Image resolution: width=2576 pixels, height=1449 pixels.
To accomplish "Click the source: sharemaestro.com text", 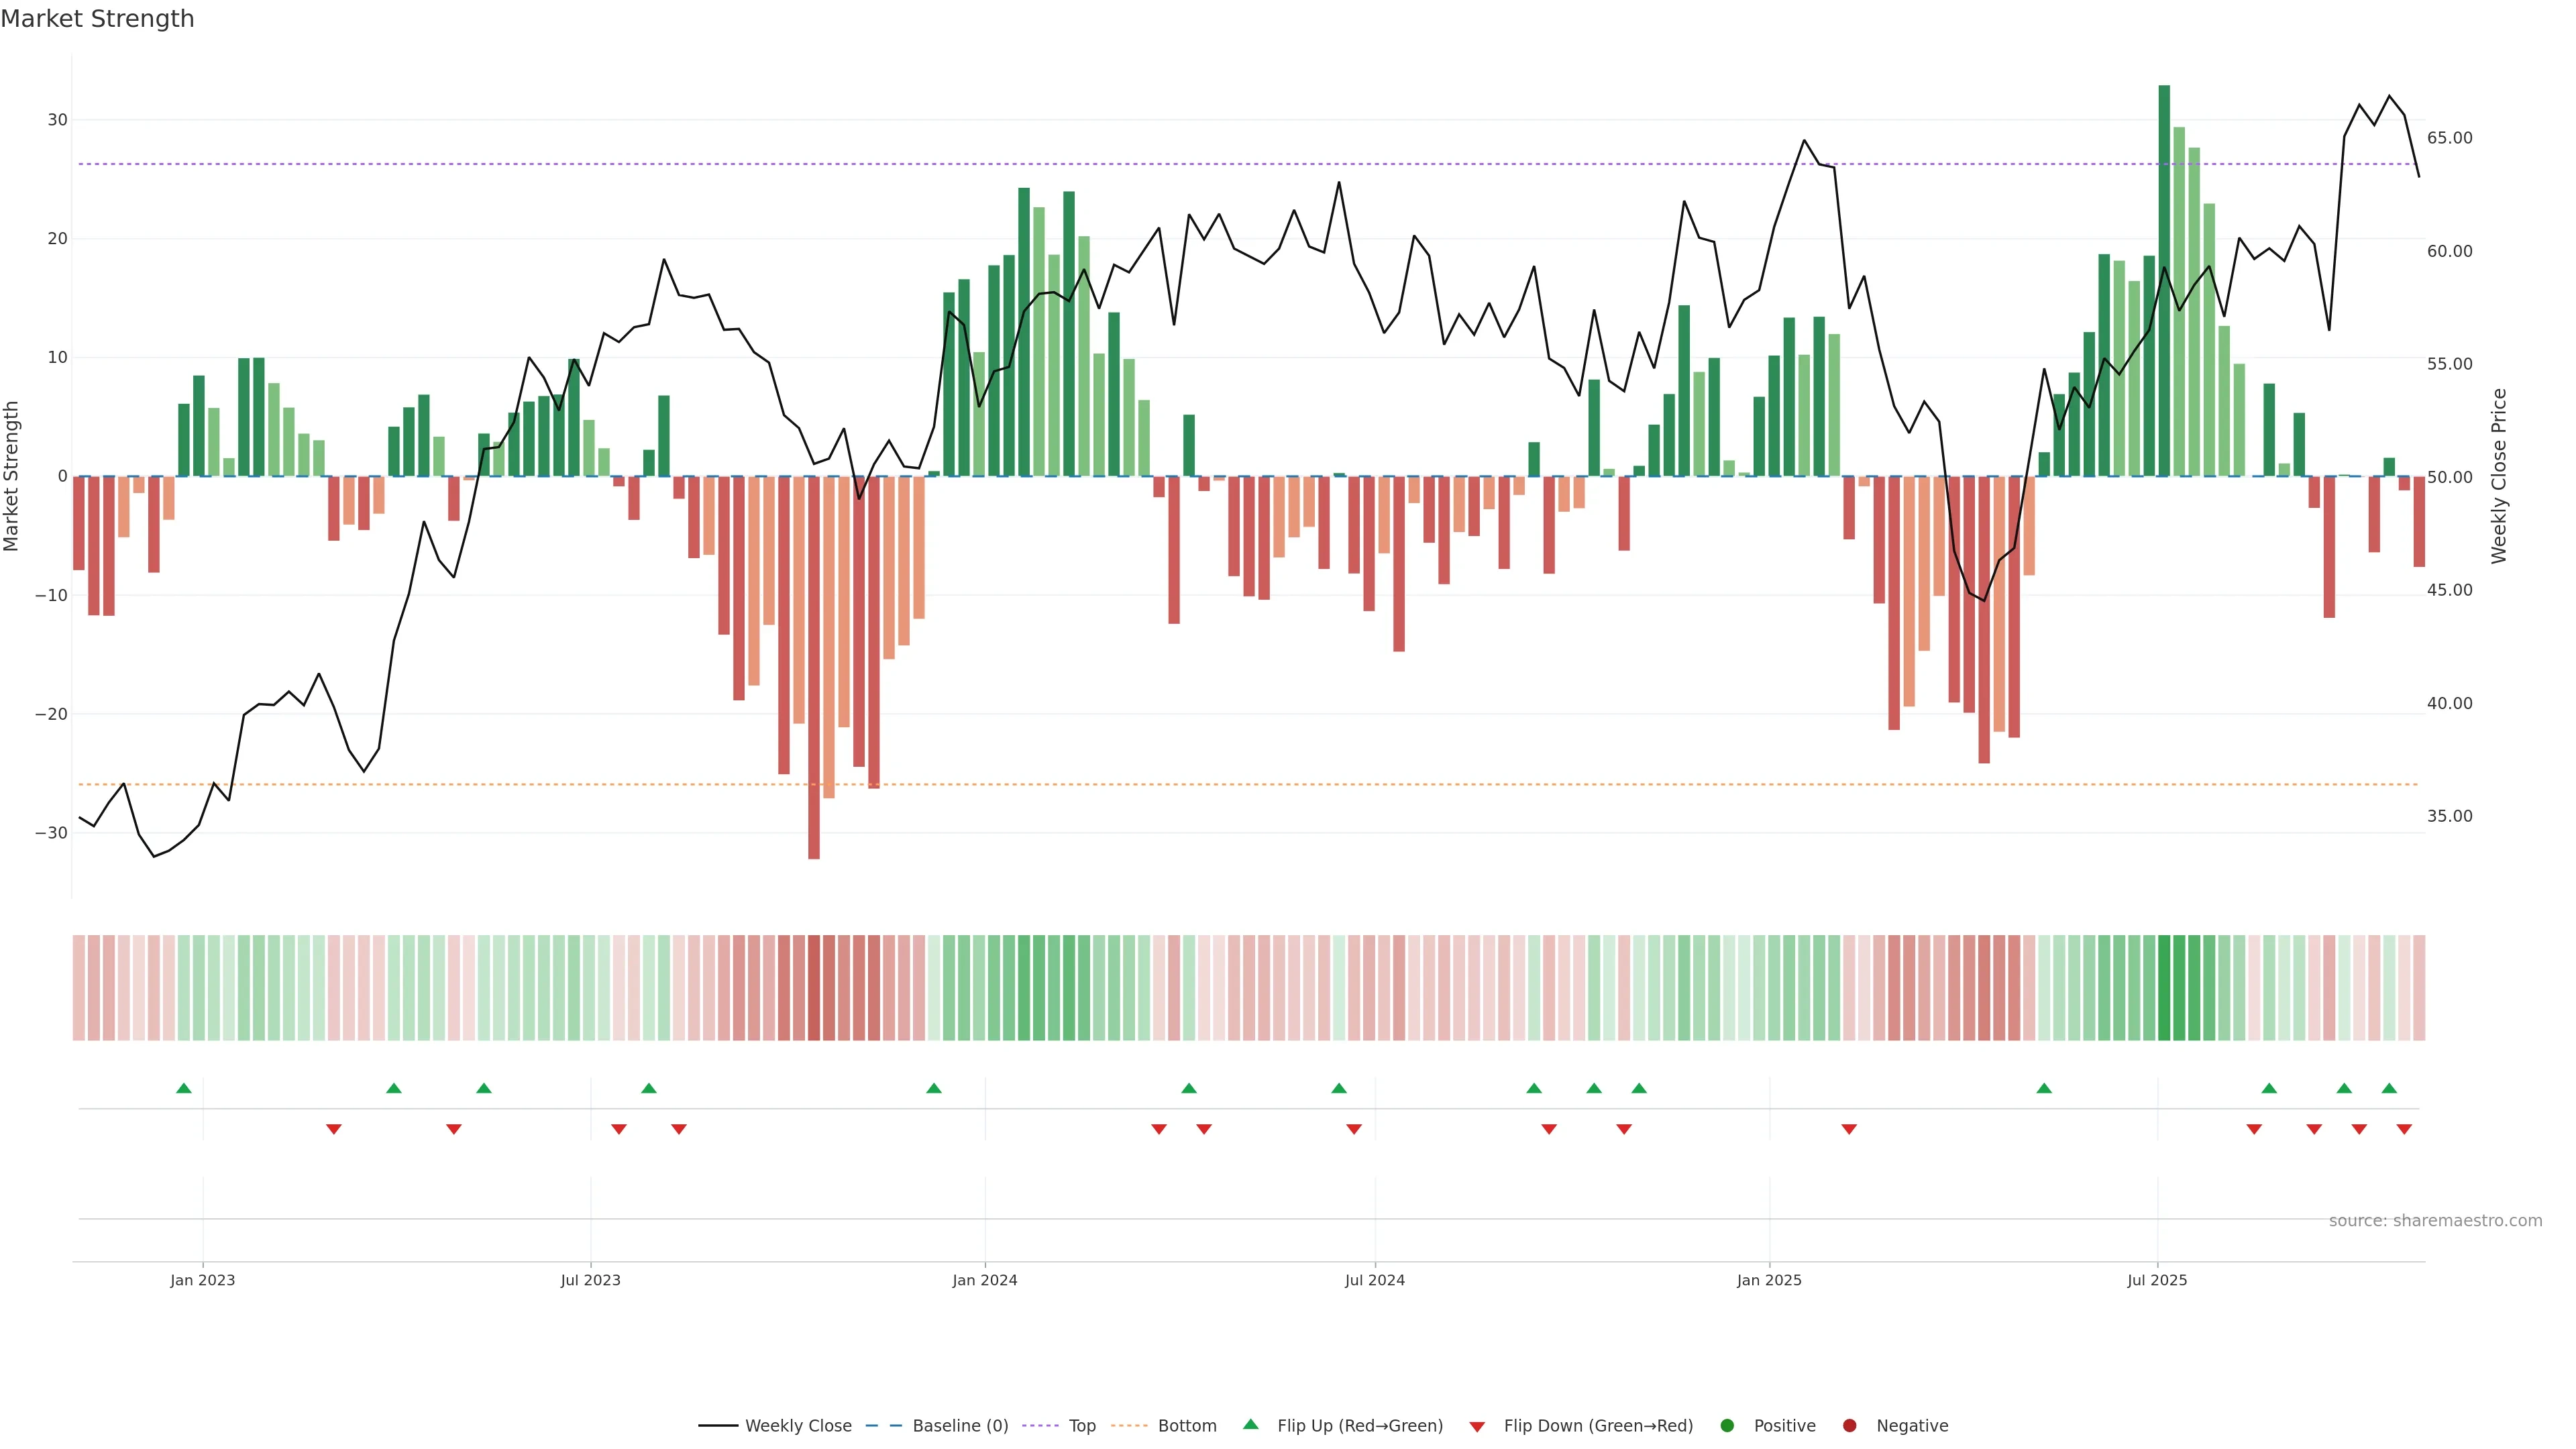I will point(2435,1221).
